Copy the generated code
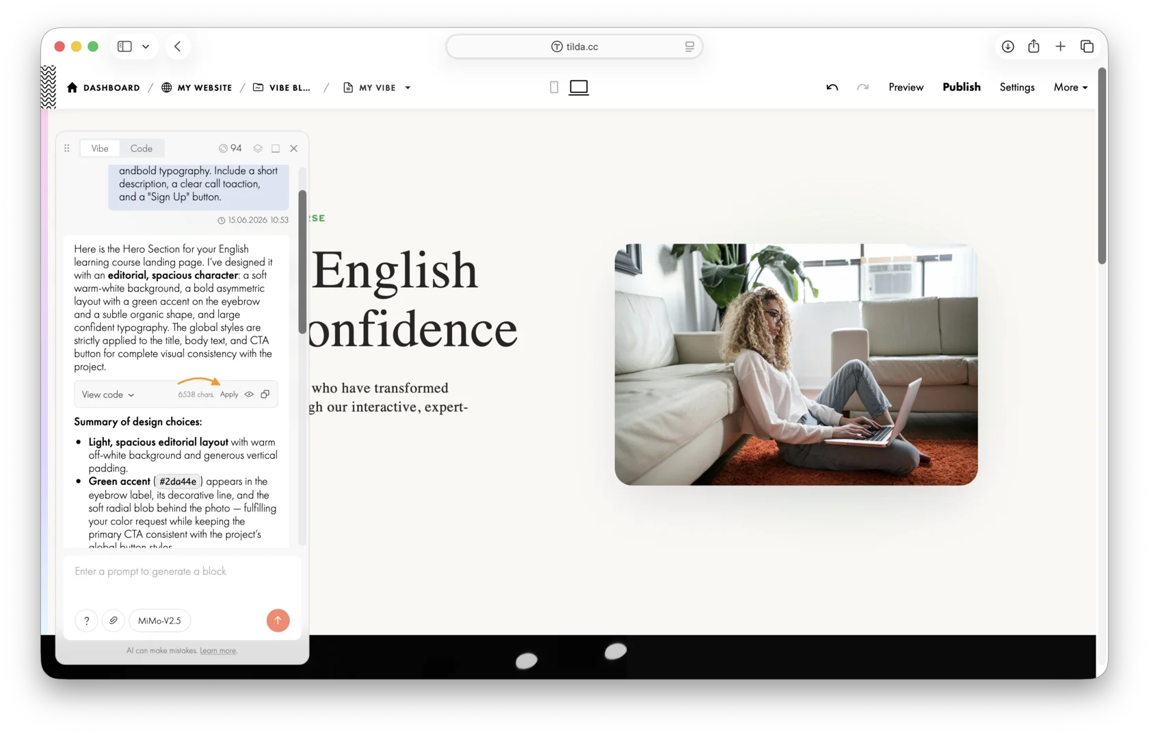This screenshot has width=1149, height=733. pos(265,395)
